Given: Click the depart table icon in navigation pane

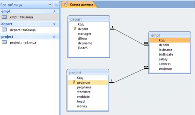Looking at the screenshot, I should (x=4, y=30).
